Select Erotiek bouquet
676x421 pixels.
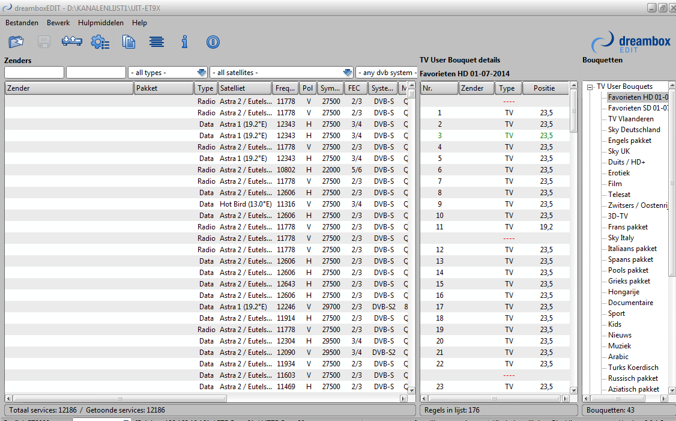click(618, 173)
